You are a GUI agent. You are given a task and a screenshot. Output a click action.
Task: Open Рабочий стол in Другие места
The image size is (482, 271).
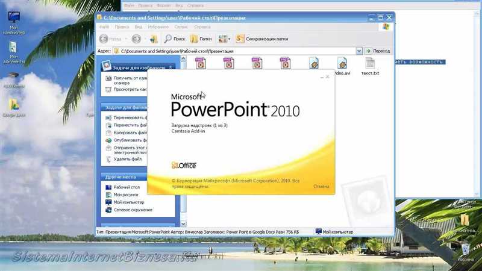(123, 187)
